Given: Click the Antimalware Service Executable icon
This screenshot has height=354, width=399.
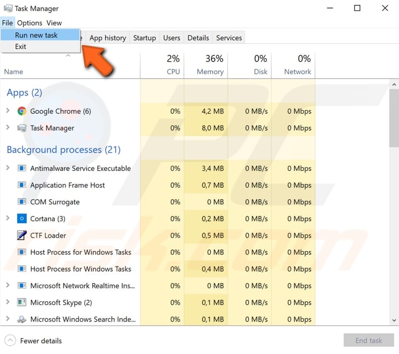Looking at the screenshot, I should coord(22,168).
